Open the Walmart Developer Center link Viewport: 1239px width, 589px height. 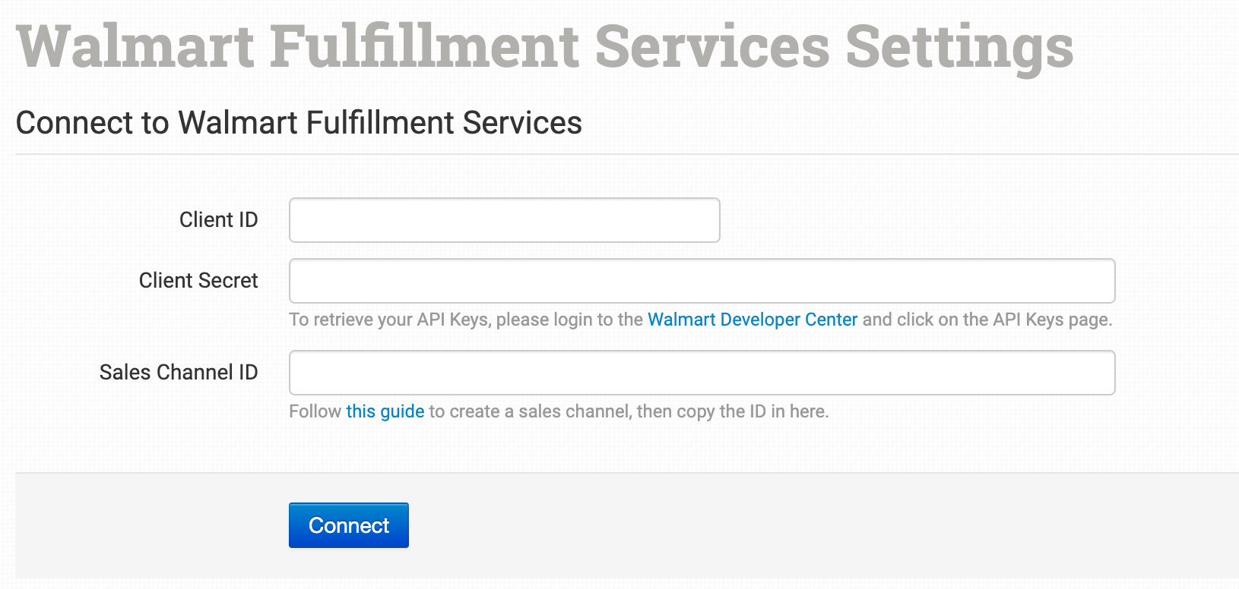click(753, 320)
